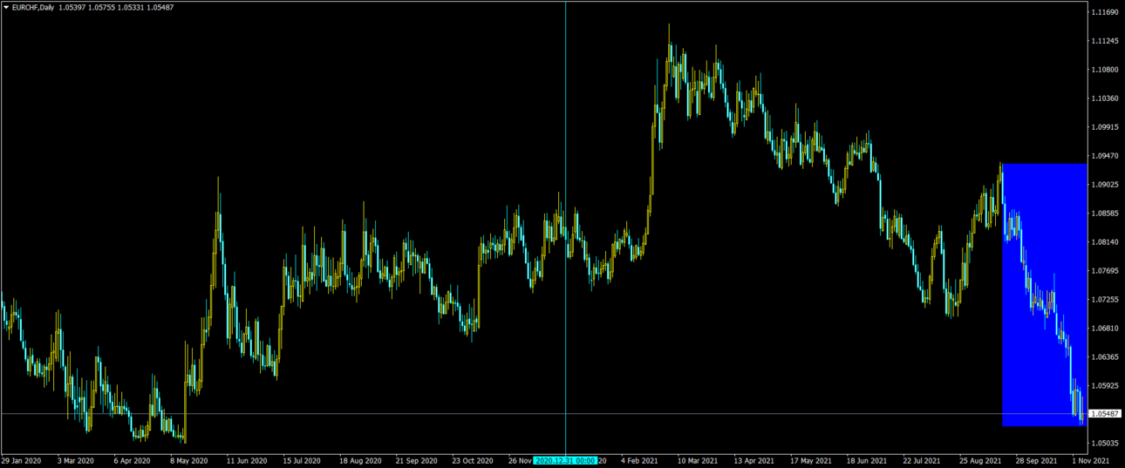The height and width of the screenshot is (468, 1125).
Task: Open the chart menu triangle beside EURCHF,Daily
Action: coord(6,7)
